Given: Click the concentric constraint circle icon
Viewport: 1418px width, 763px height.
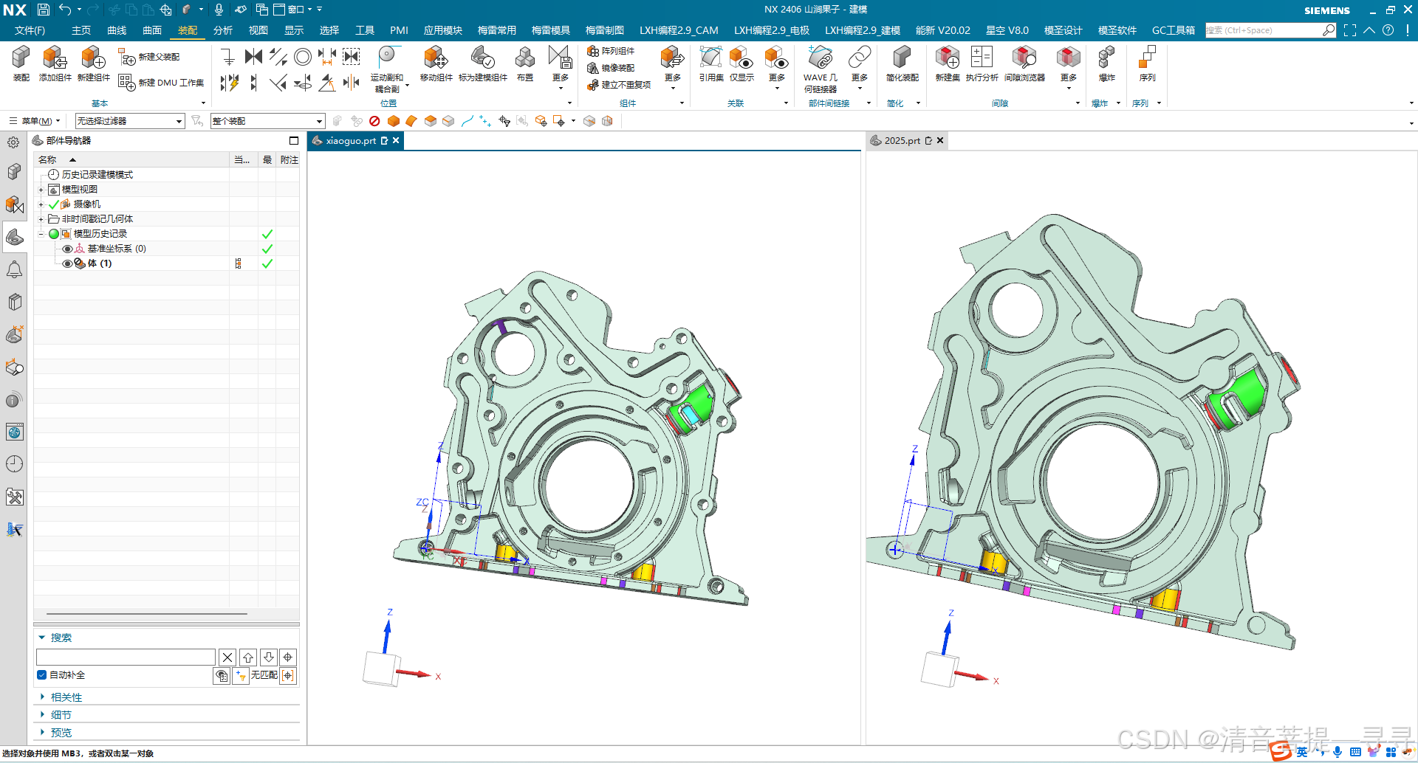Looking at the screenshot, I should click(302, 57).
